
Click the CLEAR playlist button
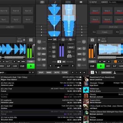point(65,73)
